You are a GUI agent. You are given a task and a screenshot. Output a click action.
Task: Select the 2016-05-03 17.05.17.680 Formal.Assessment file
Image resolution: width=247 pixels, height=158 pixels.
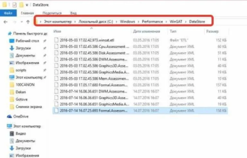point(140,85)
